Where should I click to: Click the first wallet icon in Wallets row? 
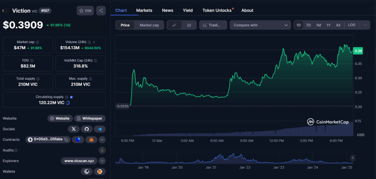click(87, 172)
